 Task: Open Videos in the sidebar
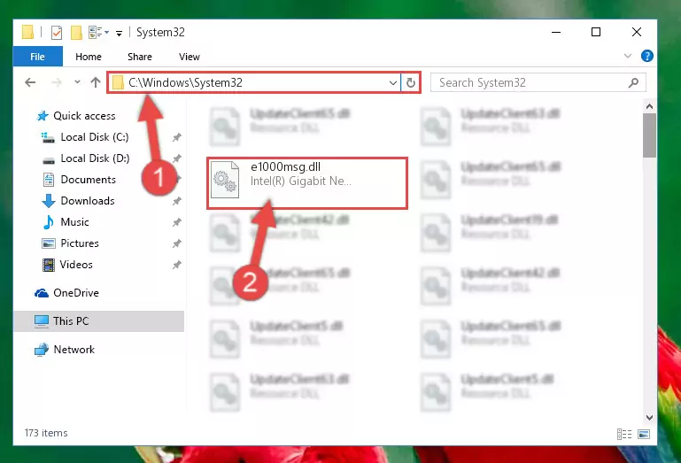tap(76, 265)
